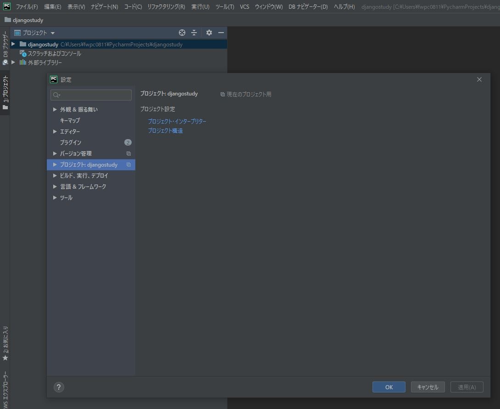Open the DB ブラウザー side tool tab
Screen dimensions: 500x409
(x=5, y=48)
